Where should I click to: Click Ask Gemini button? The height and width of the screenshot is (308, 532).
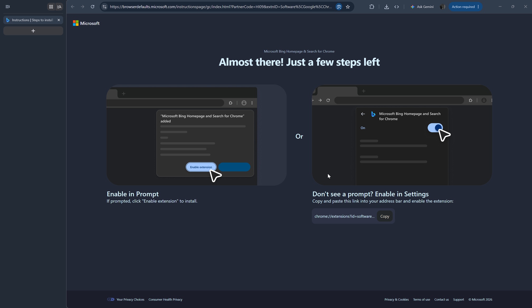pos(422,7)
